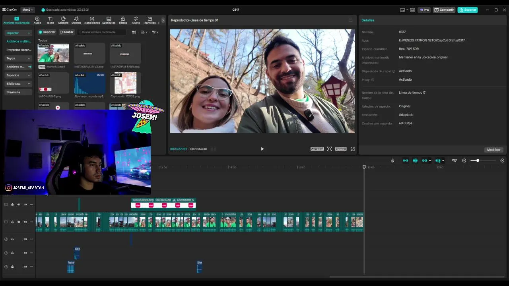Click the Compartir button
This screenshot has width=509, height=286.
click(x=444, y=10)
